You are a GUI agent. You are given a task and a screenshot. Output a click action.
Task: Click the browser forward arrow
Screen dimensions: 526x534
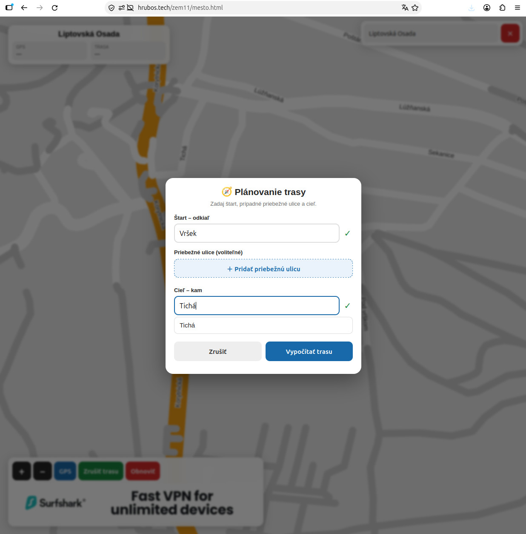pyautogui.click(x=40, y=8)
